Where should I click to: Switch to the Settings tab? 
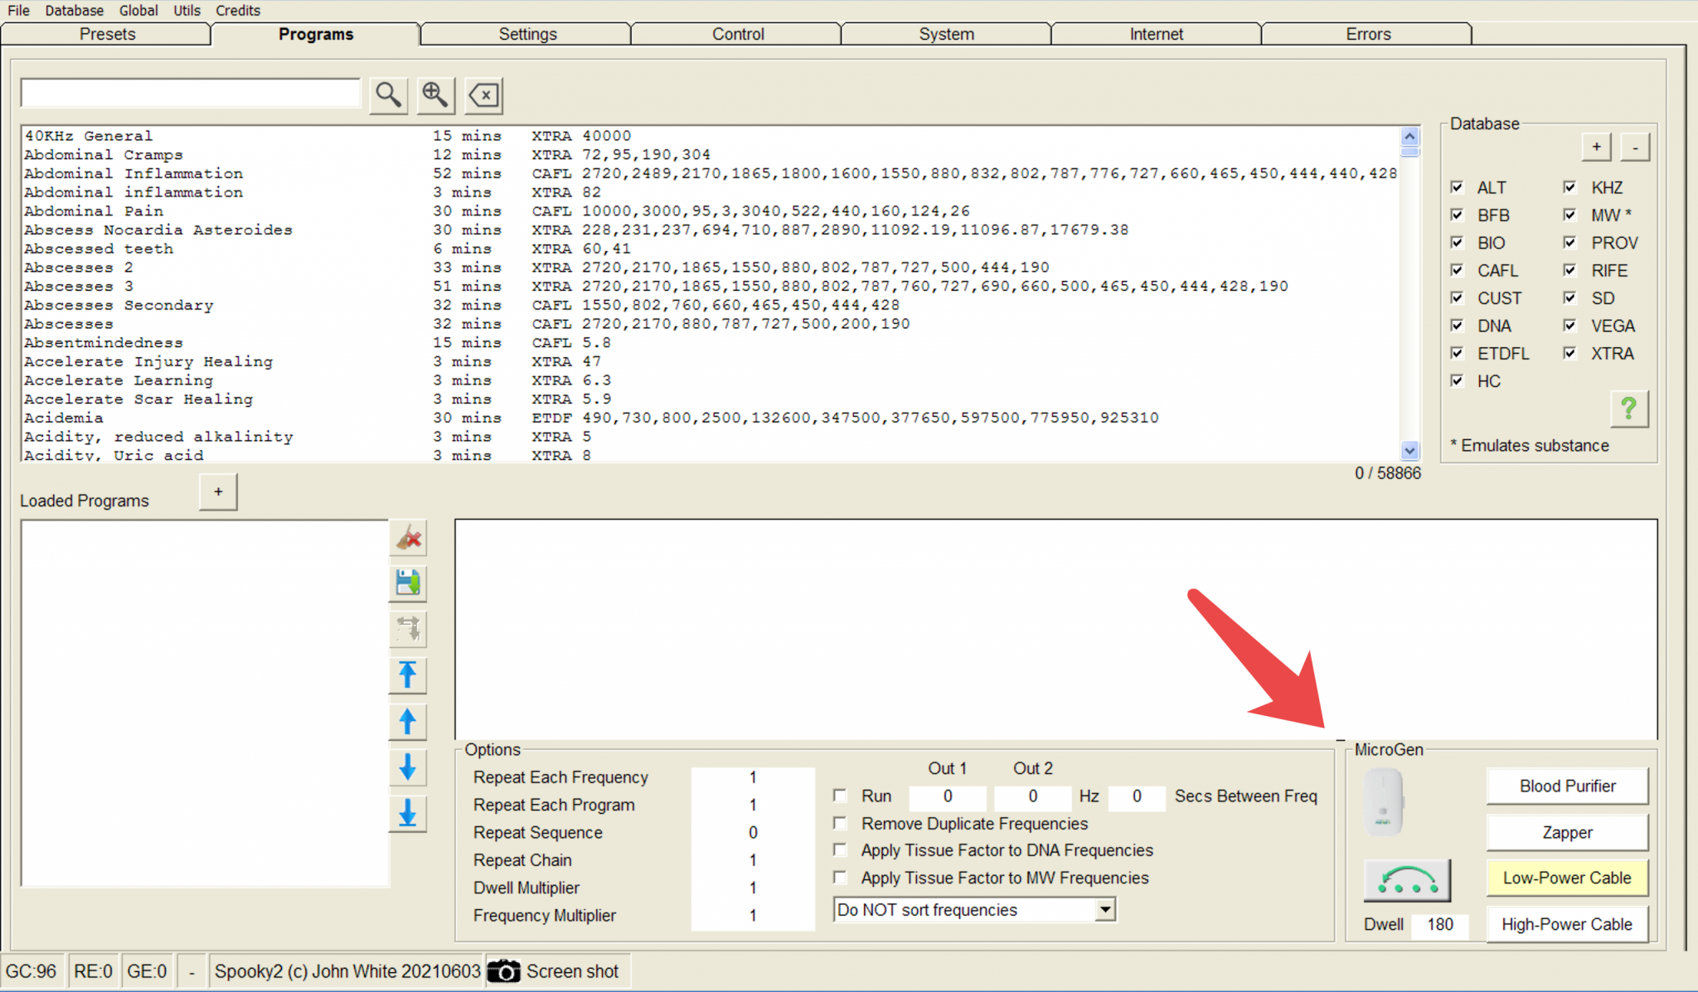[527, 34]
